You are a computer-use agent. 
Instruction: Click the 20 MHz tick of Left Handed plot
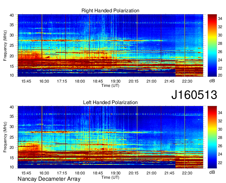point(12,148)
